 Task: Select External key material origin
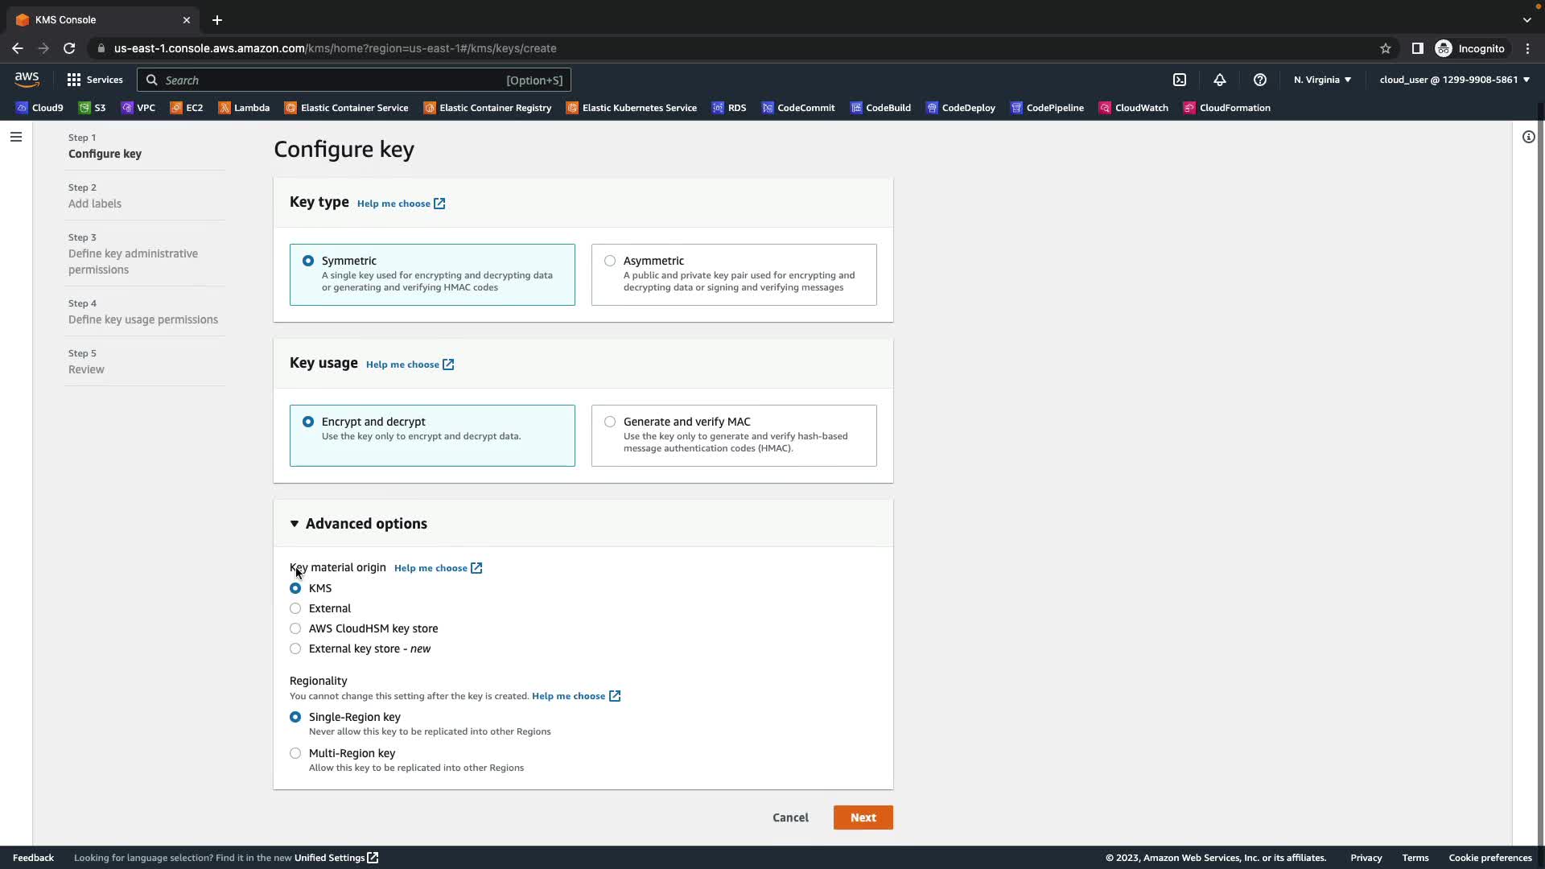point(295,608)
